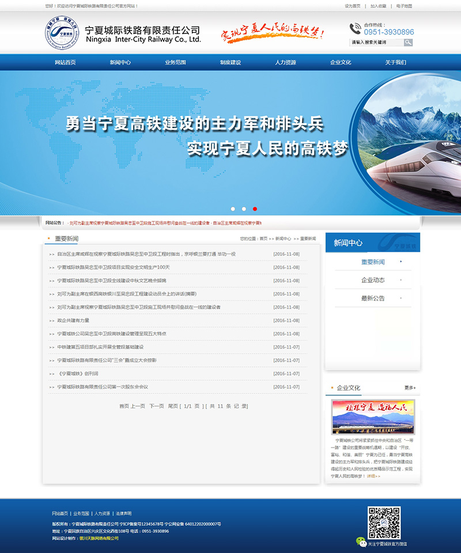Click arrow icon next to 企业动态
The image size is (461, 553).
401,280
